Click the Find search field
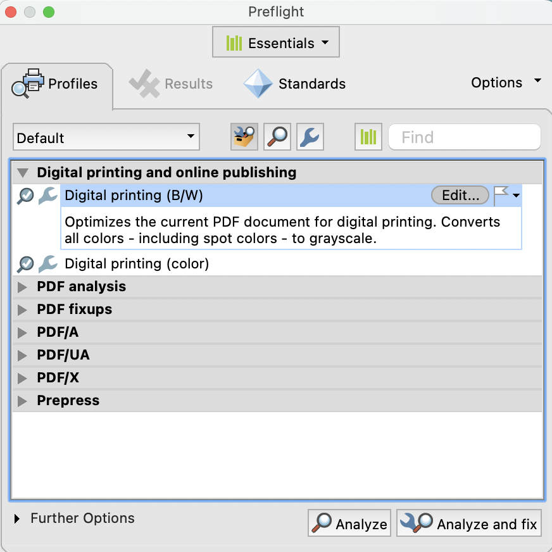 (464, 137)
